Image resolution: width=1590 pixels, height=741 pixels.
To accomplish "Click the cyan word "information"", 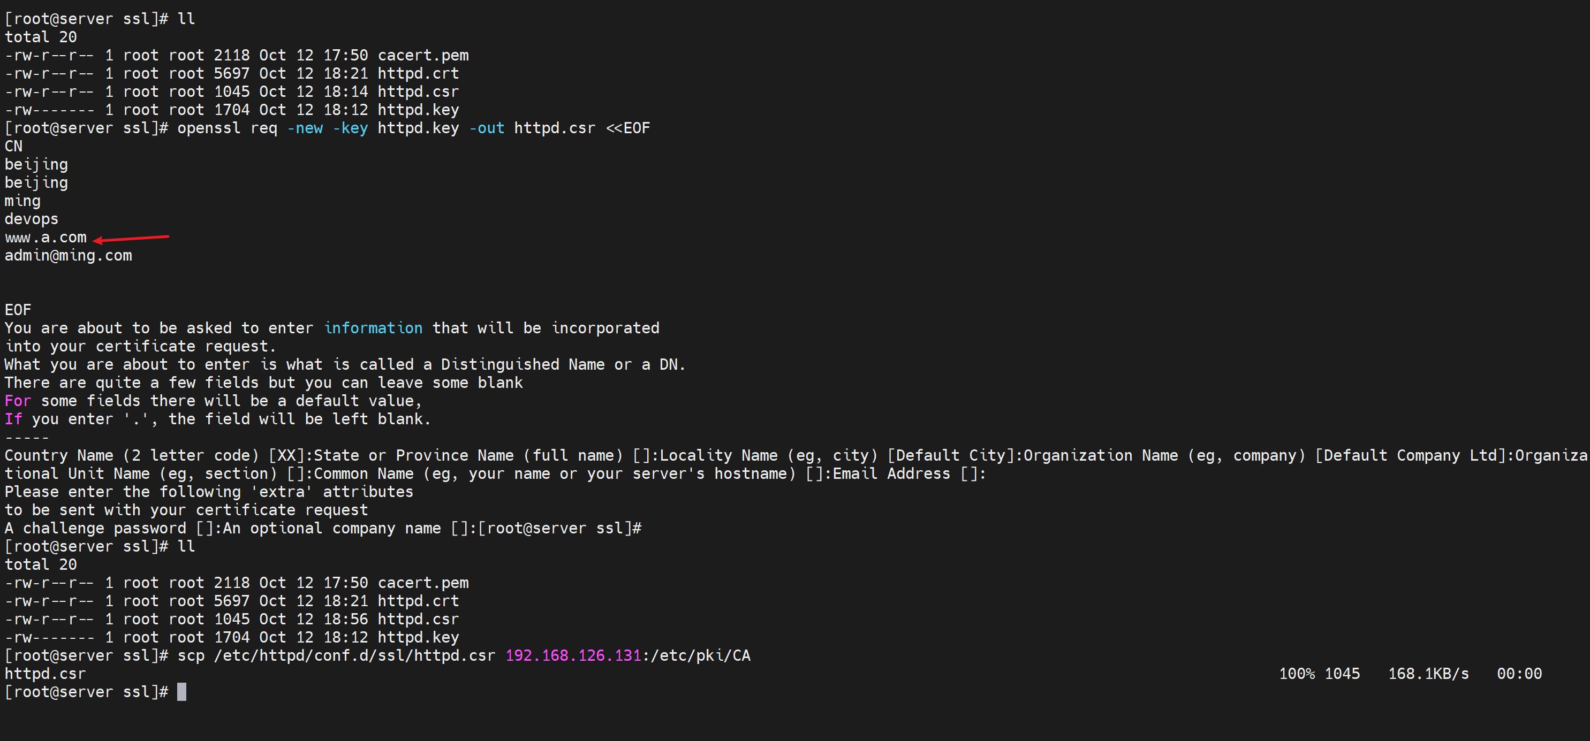I will 373,329.
